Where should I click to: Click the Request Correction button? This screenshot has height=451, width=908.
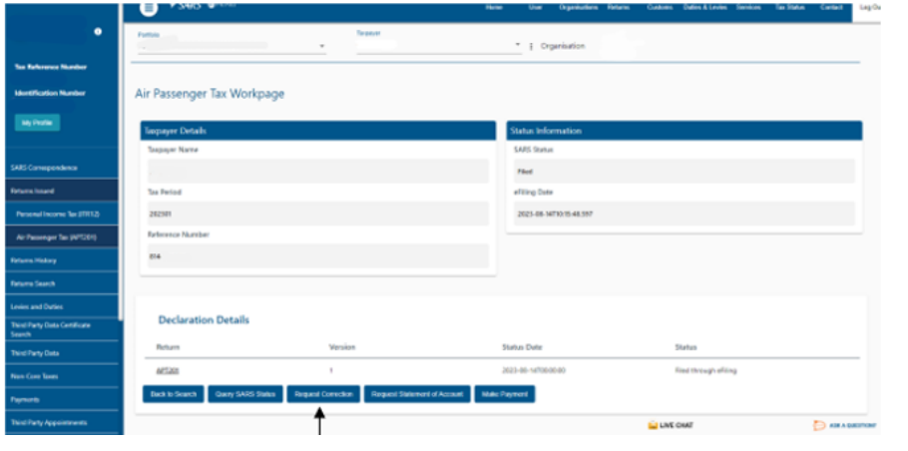pyautogui.click(x=321, y=394)
